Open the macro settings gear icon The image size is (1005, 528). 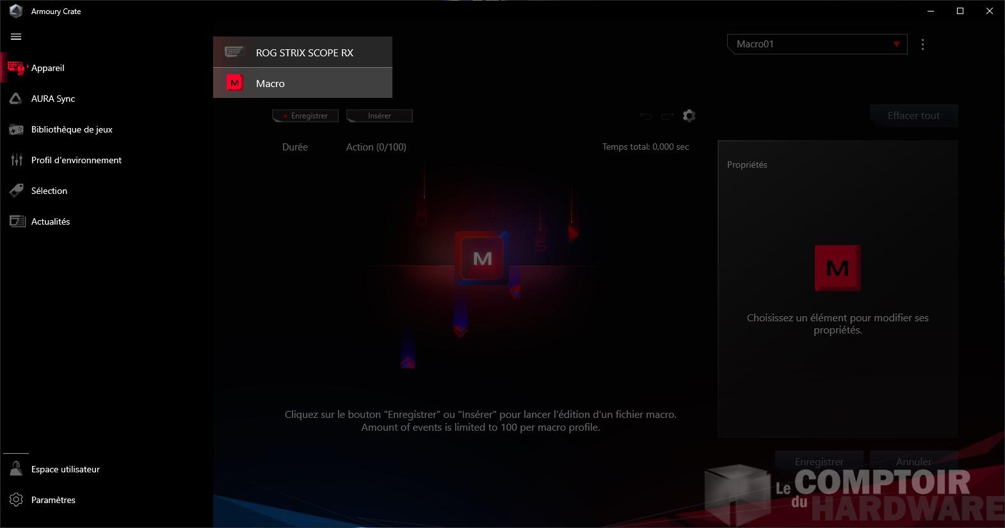689,116
